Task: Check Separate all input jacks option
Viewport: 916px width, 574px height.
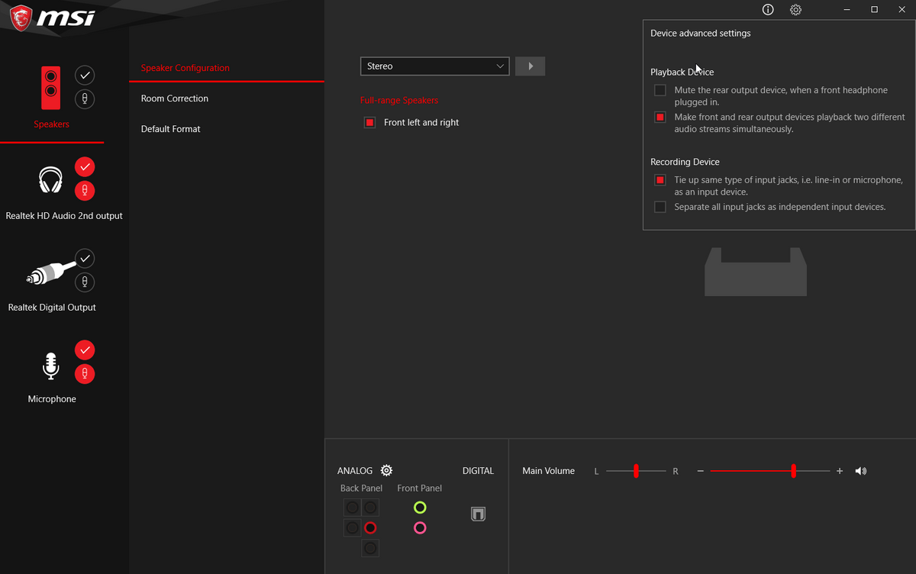Action: (x=660, y=207)
